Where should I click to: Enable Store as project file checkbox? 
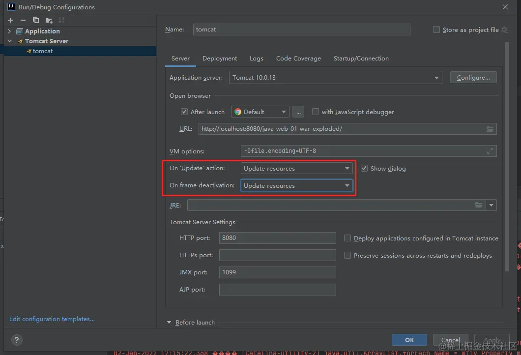click(436, 30)
